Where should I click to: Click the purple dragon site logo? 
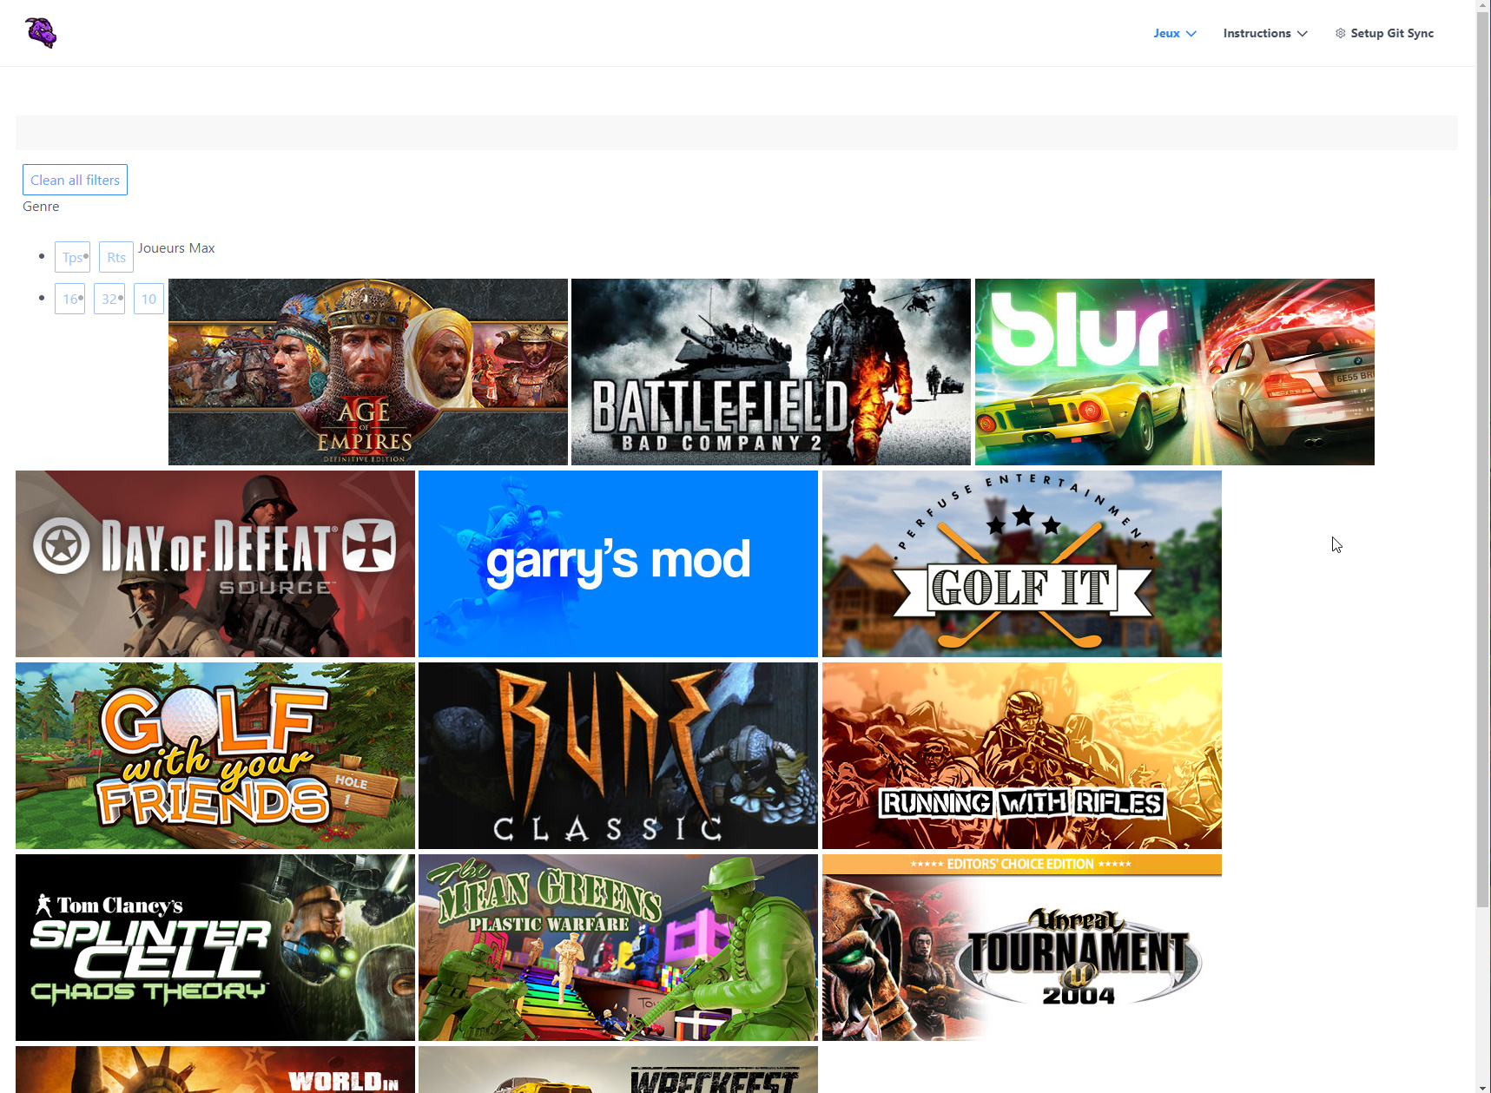click(x=41, y=33)
